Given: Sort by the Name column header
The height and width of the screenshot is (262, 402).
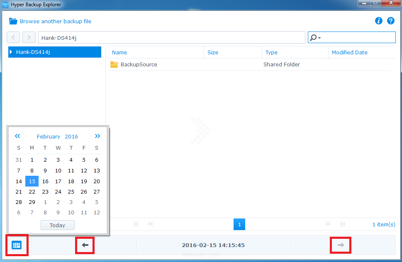Looking at the screenshot, I should [x=119, y=52].
